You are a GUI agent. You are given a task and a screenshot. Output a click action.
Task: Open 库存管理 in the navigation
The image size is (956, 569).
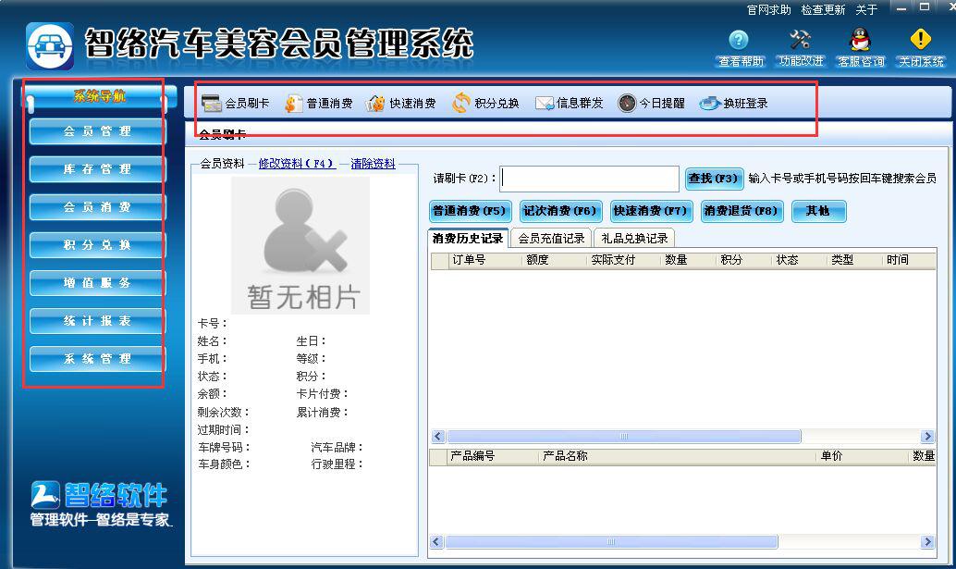tap(98, 169)
